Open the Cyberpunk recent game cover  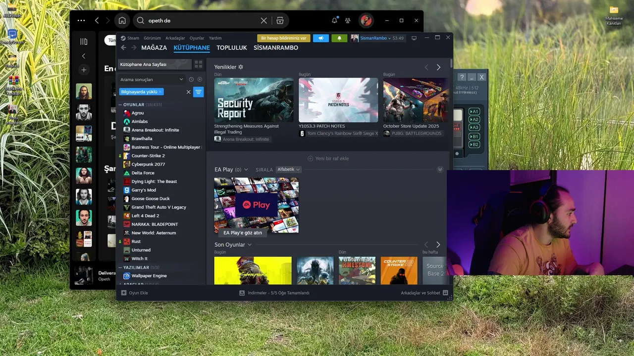coord(253,270)
